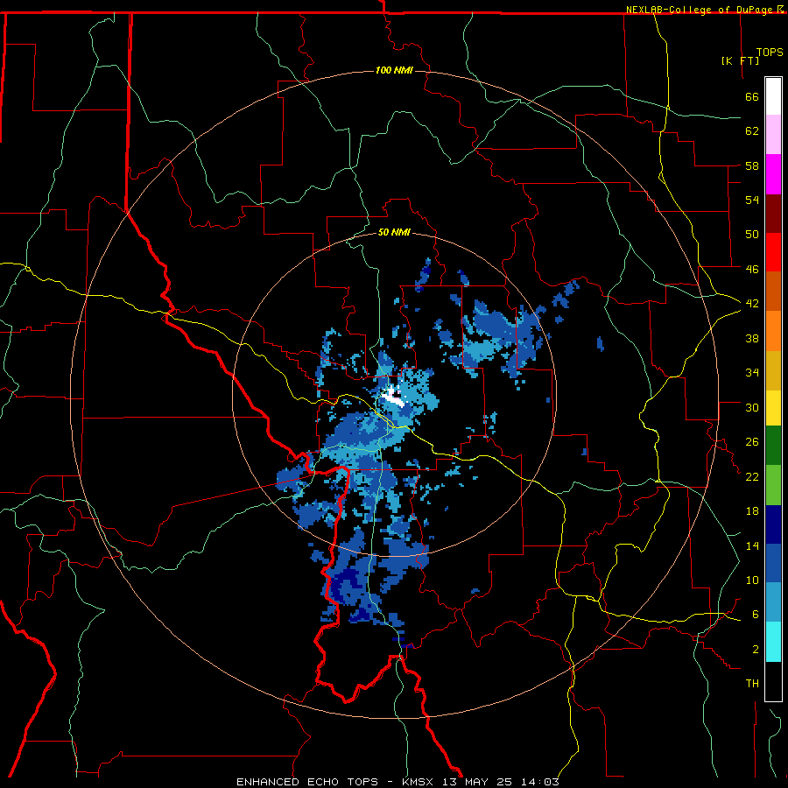Click the dark red legend swatch
Screen dimensions: 788x788
pyautogui.click(x=773, y=214)
